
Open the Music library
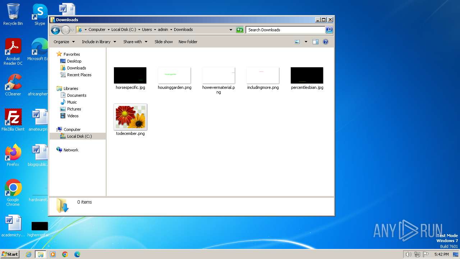click(x=72, y=102)
